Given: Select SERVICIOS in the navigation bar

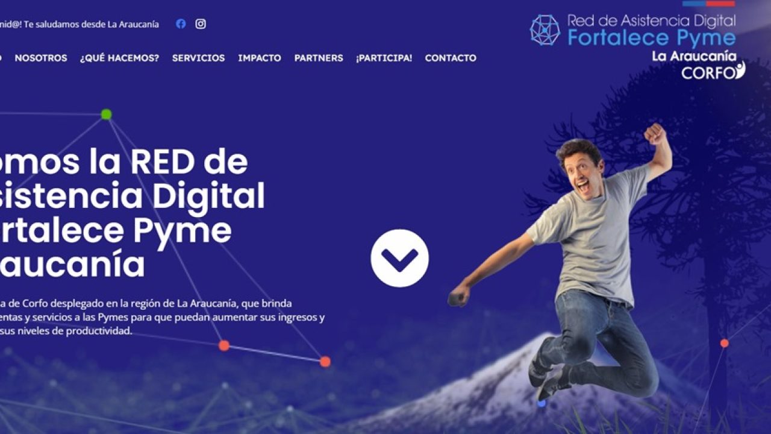Looking at the screenshot, I should [x=198, y=58].
